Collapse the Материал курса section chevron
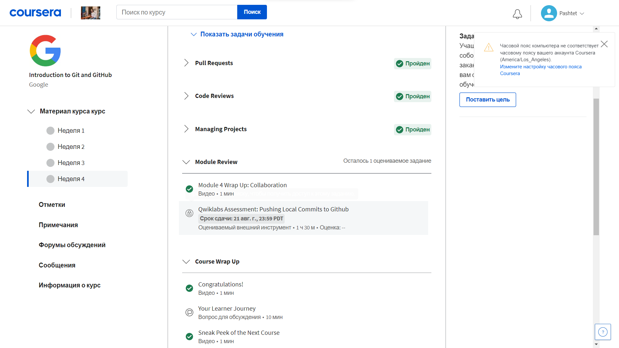 click(31, 111)
